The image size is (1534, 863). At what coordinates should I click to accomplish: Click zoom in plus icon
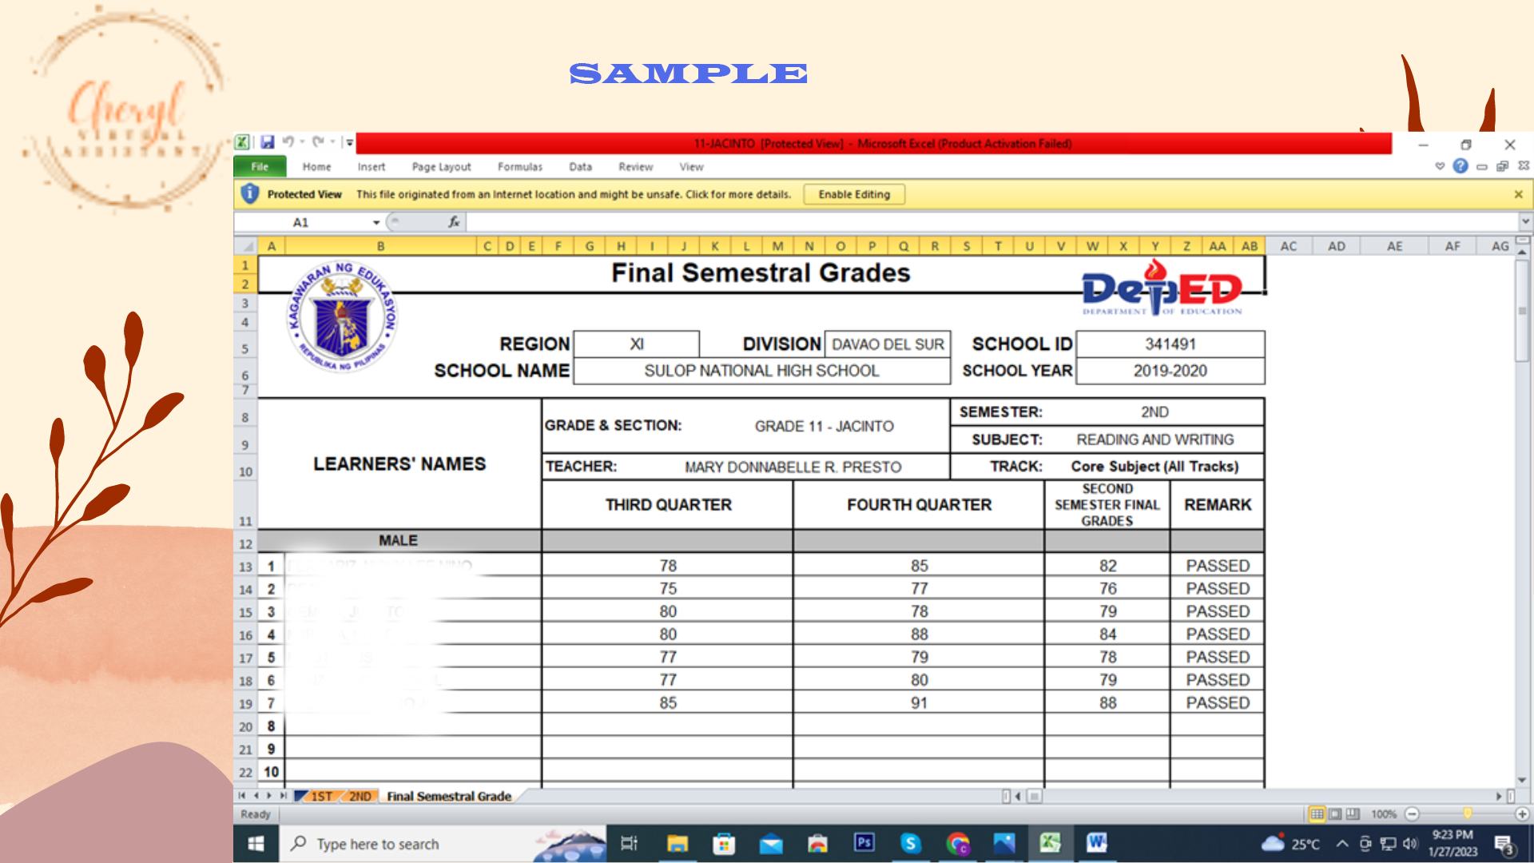coord(1522,814)
